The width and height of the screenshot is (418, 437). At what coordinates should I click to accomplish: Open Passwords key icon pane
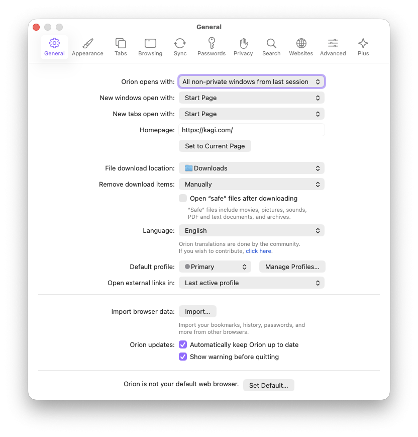coord(212,47)
